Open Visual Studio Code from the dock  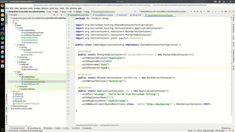click(x=3, y=29)
